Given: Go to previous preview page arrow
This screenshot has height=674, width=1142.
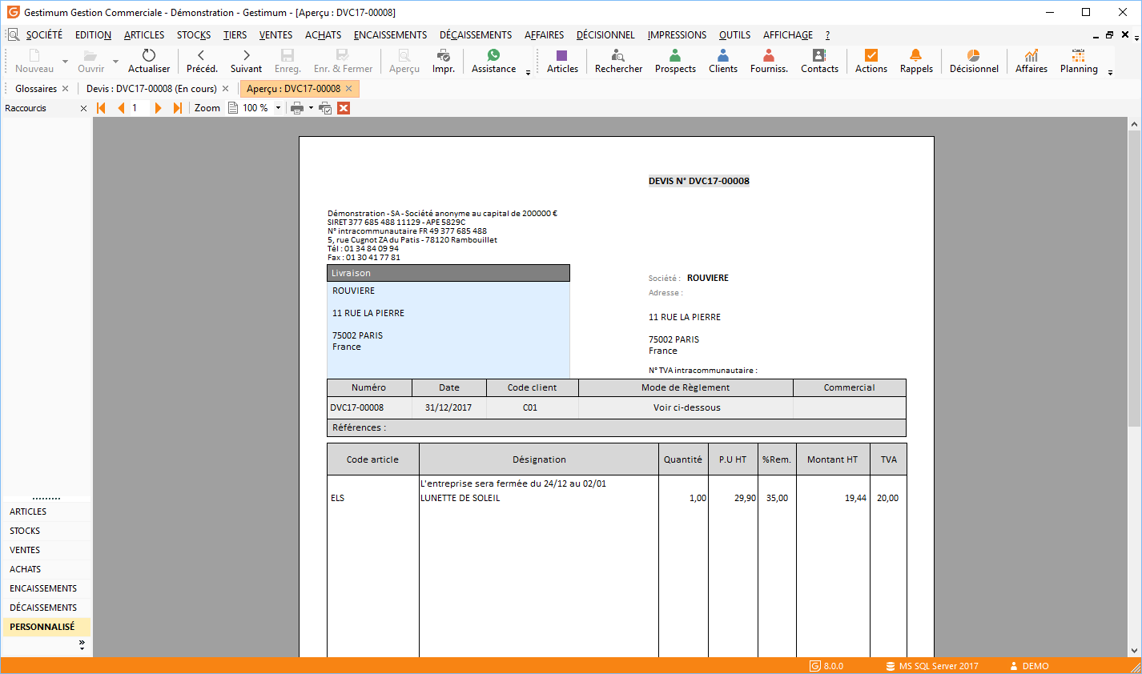Looking at the screenshot, I should click(121, 108).
